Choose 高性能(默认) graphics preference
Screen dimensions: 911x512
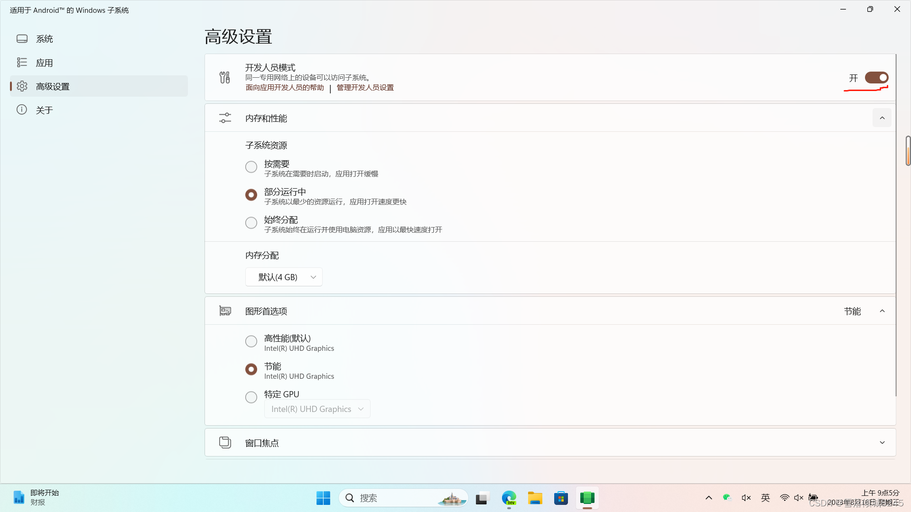tap(251, 341)
